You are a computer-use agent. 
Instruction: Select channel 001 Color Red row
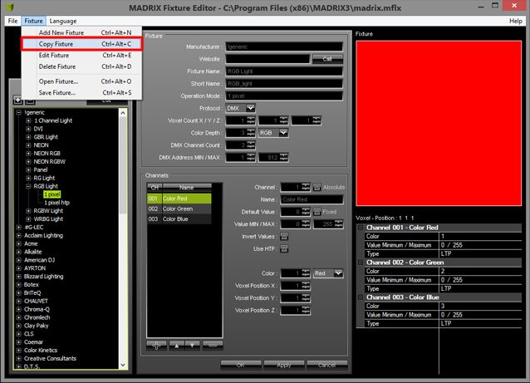coord(179,199)
